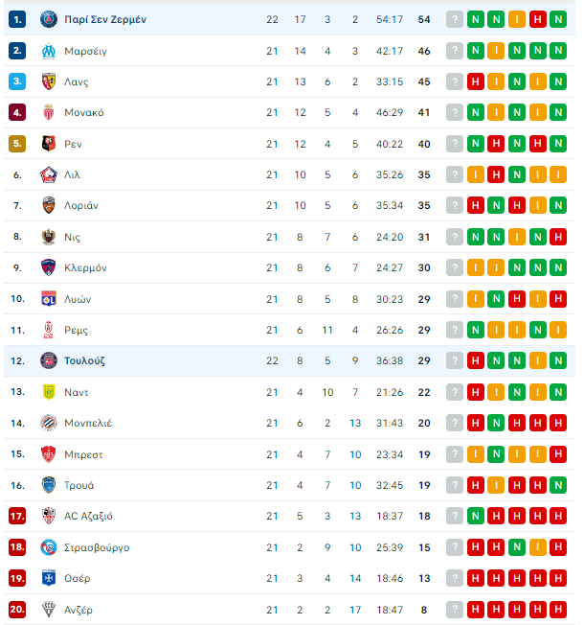Click the Paris Saint-Germain club crest
The image size is (584, 625).
(x=49, y=19)
